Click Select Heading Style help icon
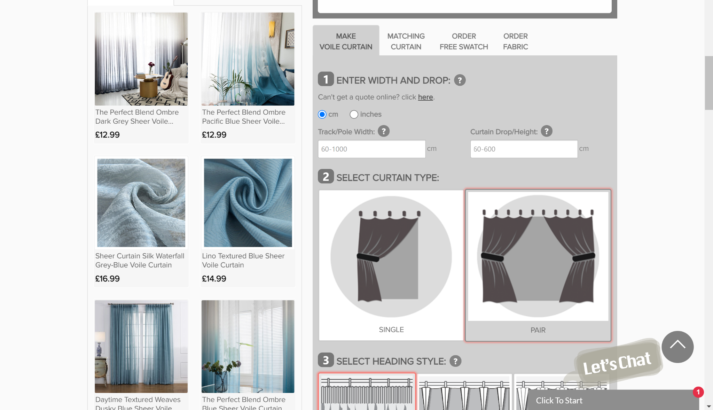The image size is (713, 410). pyautogui.click(x=455, y=361)
